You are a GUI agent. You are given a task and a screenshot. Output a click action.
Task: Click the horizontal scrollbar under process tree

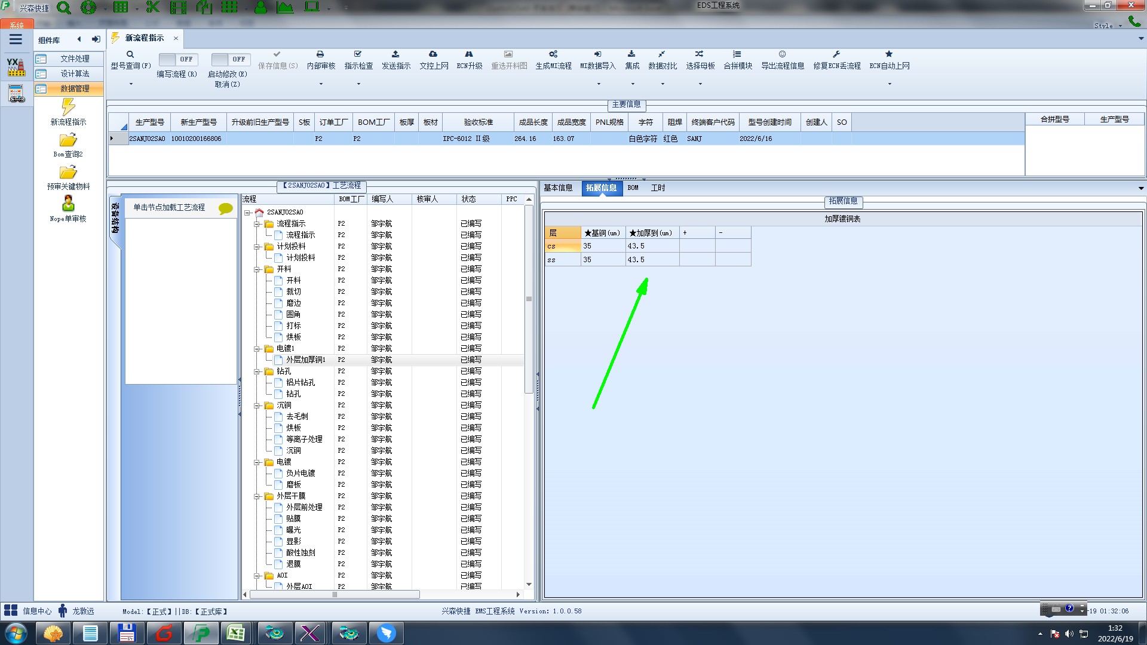[x=335, y=595]
